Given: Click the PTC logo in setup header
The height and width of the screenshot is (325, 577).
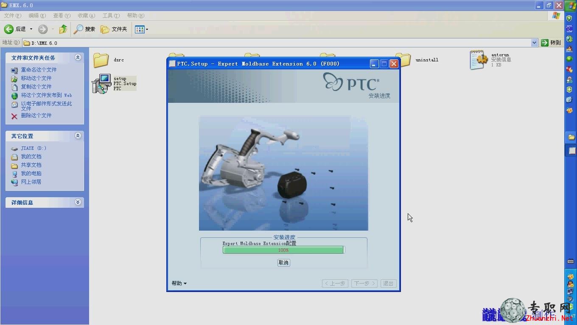Looking at the screenshot, I should 351,82.
